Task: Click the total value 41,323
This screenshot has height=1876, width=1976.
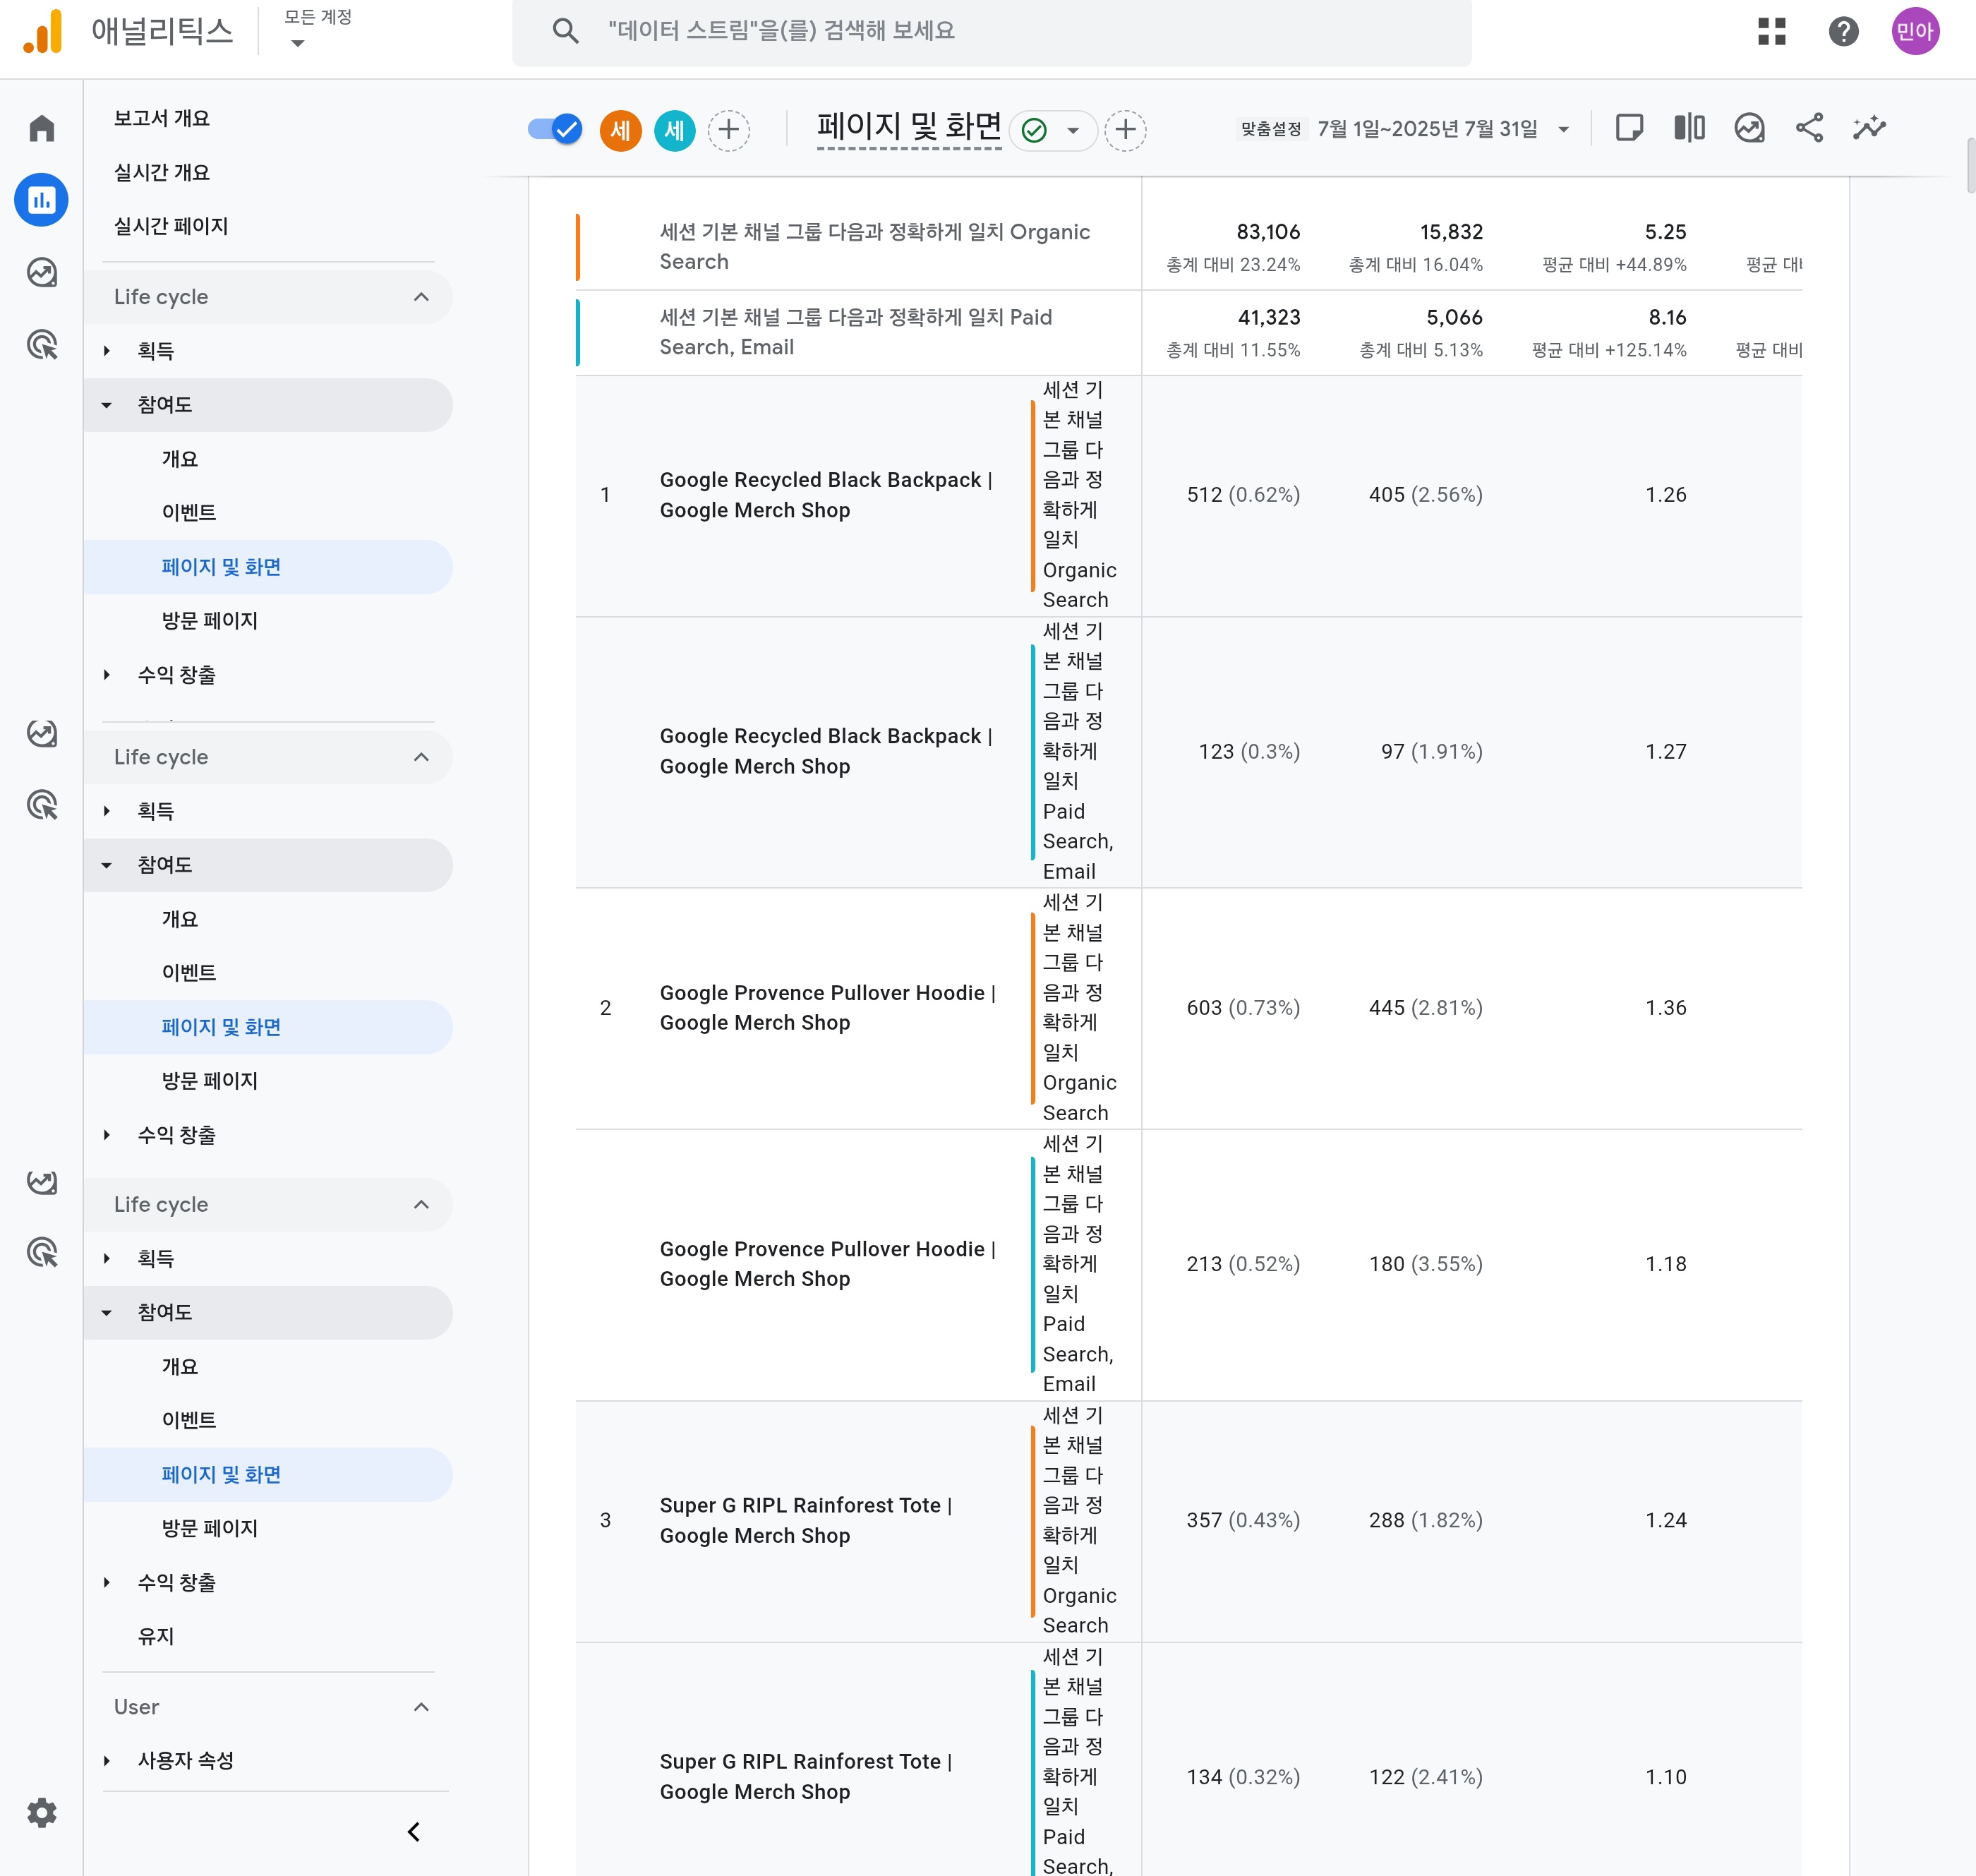Action: [x=1269, y=317]
